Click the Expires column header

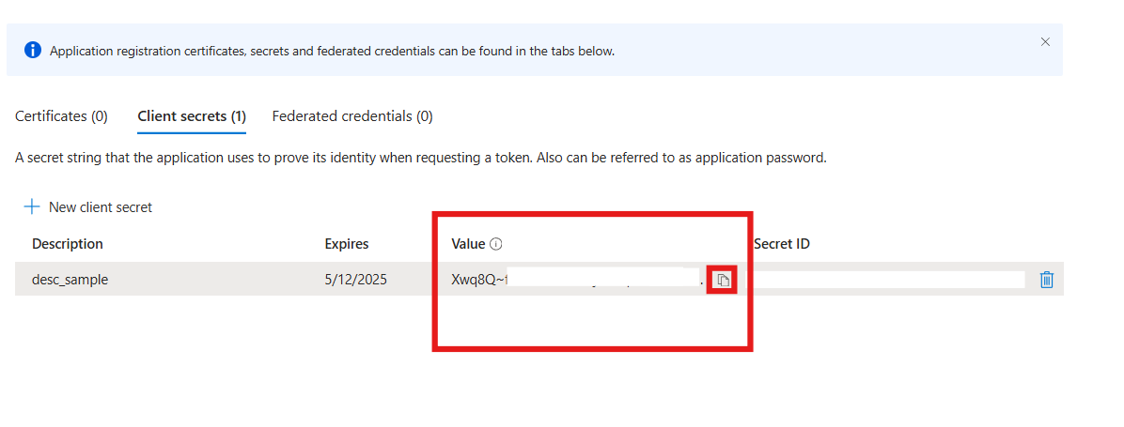click(347, 244)
